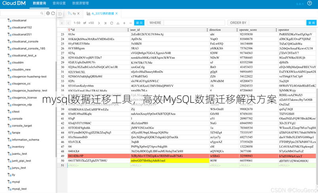Open the 查询设置 top menu
Viewport: 318px width, 193px height.
pos(59,3)
